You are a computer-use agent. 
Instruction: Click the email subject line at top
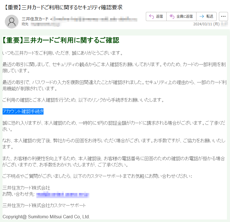(63, 7)
